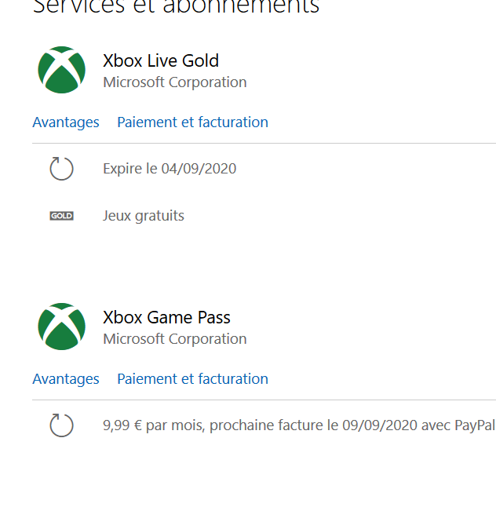This screenshot has width=496, height=511.
Task: Click the 9,99 € par mois billing line
Action: [x=299, y=425]
